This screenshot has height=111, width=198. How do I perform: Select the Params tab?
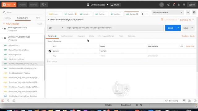click(x=52, y=36)
